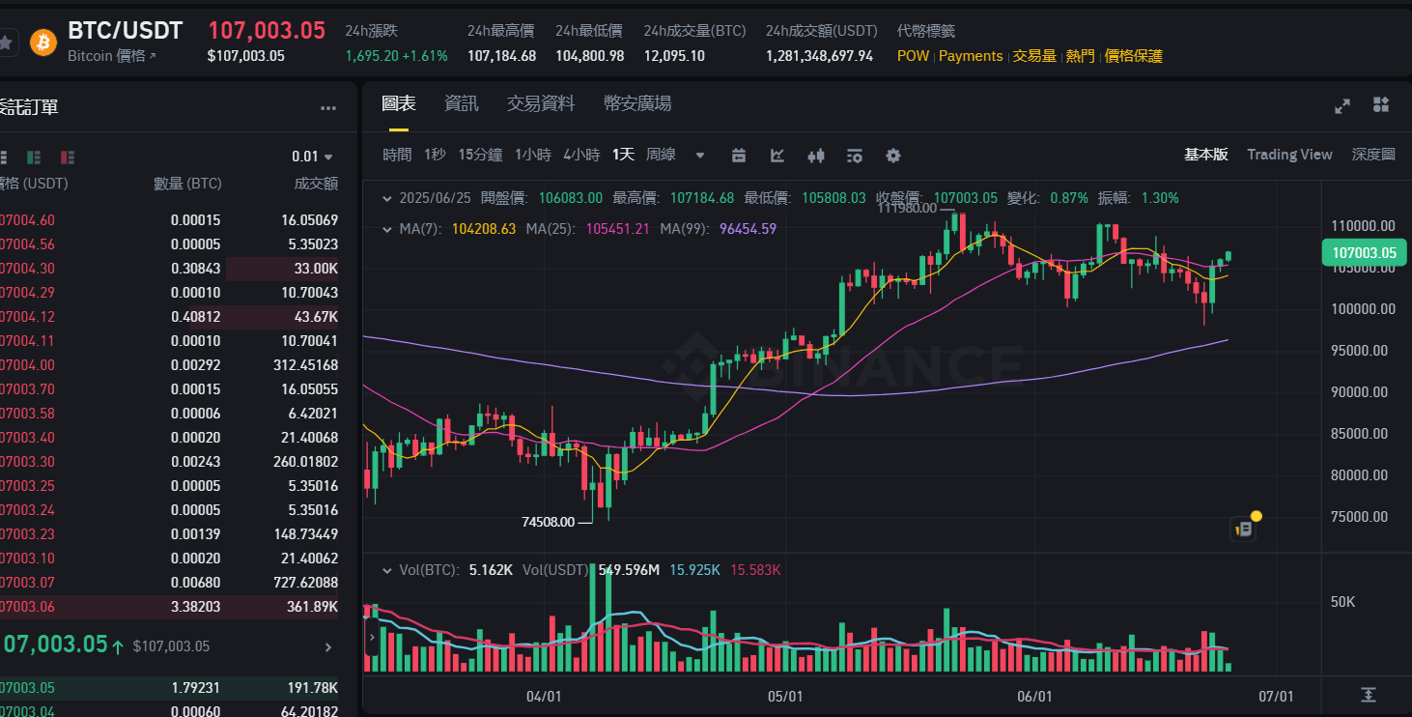Switch to the 資訊 tab

[x=462, y=103]
